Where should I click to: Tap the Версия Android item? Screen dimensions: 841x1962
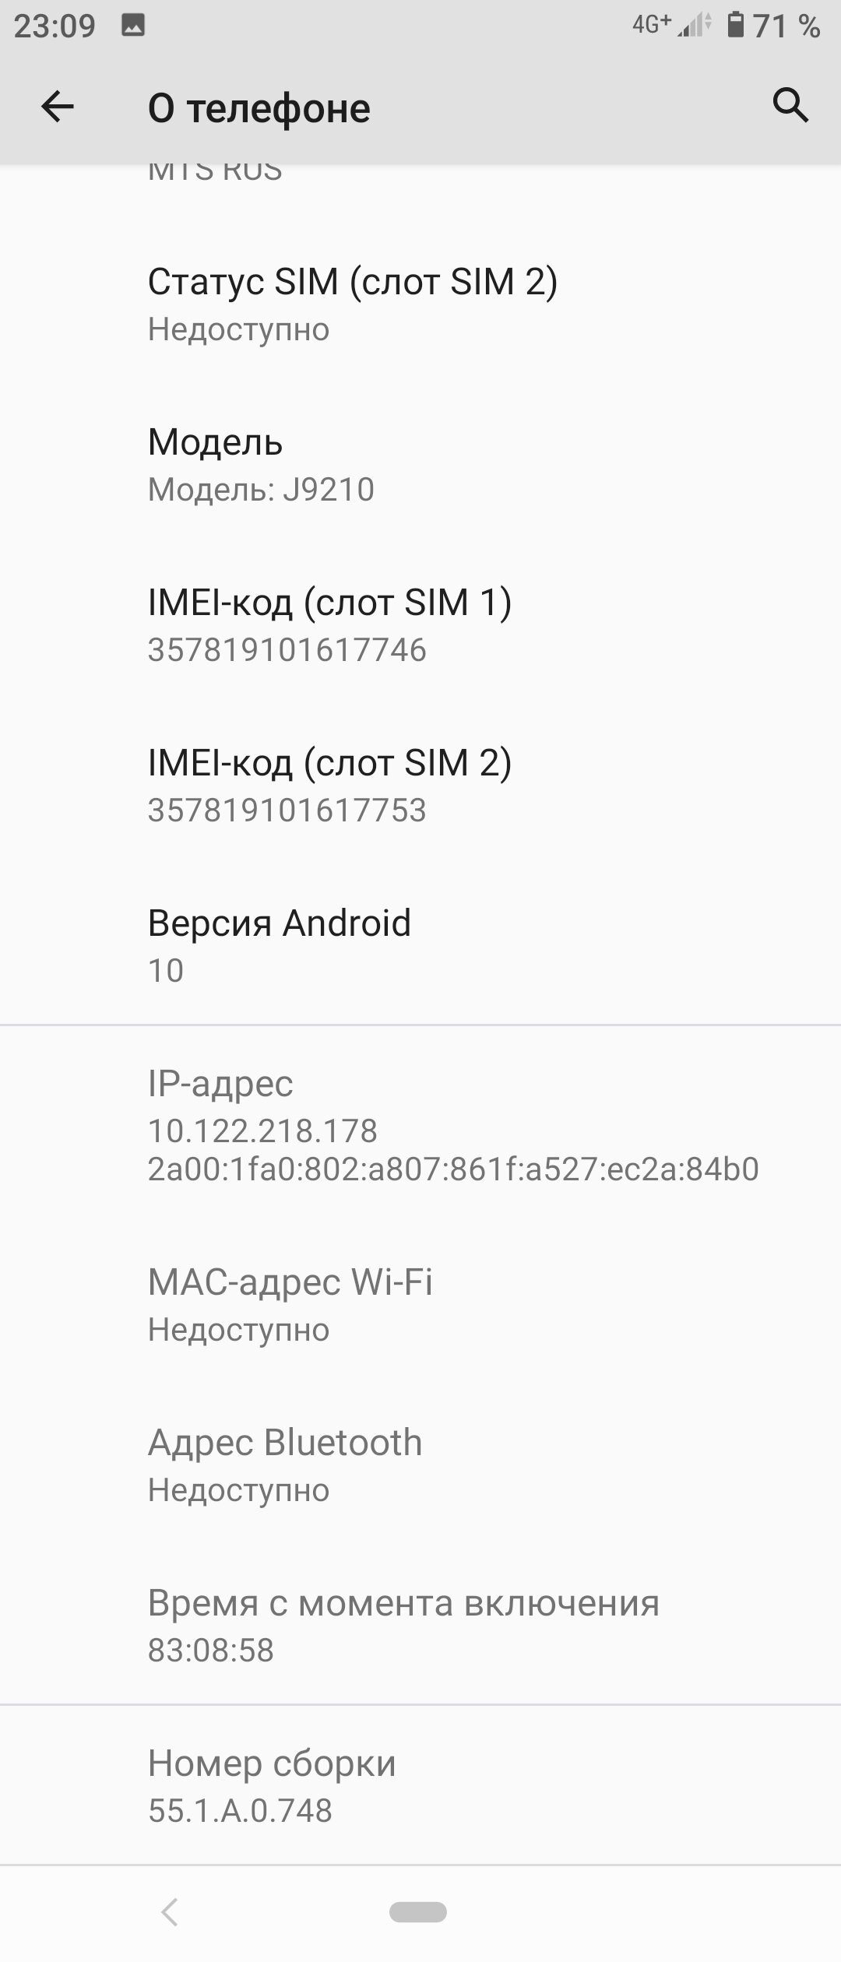[x=420, y=946]
